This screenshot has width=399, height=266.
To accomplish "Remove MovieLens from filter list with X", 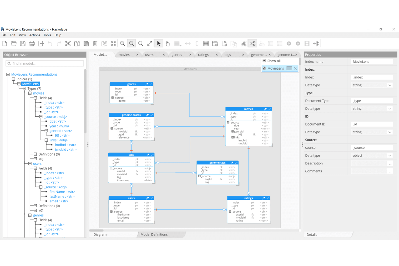I will (295, 68).
